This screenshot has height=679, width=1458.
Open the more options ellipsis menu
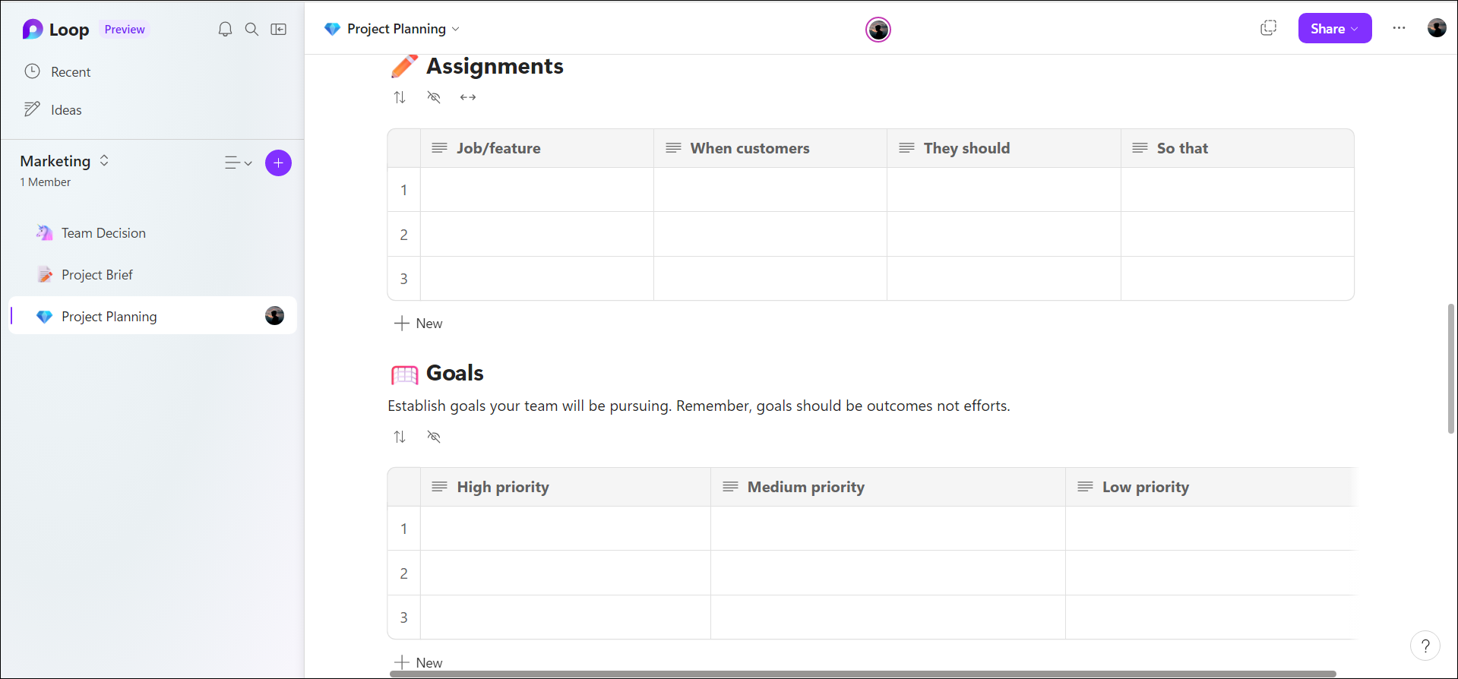[x=1399, y=28]
